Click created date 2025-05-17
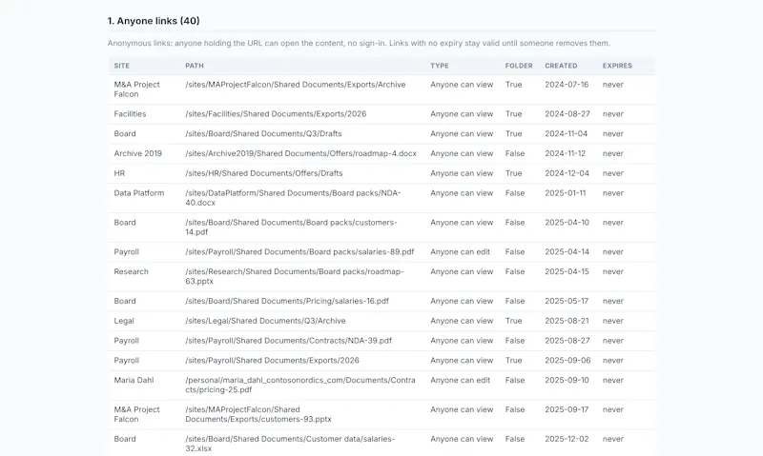 (567, 301)
